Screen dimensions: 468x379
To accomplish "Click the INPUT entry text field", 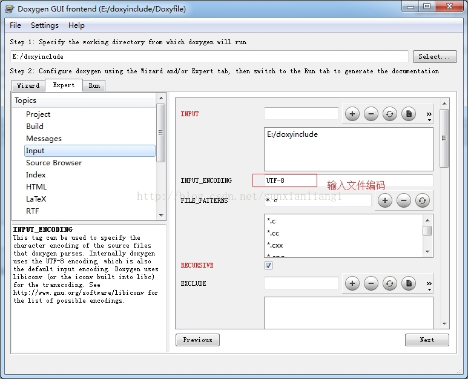I will (302, 114).
